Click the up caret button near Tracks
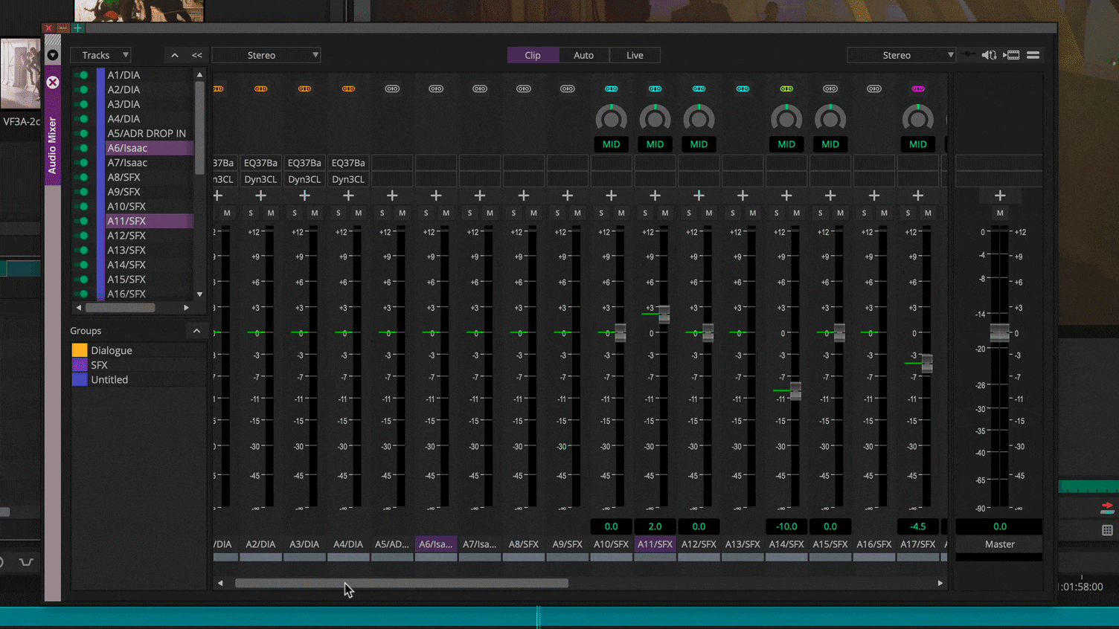This screenshot has height=629, width=1119. click(175, 55)
